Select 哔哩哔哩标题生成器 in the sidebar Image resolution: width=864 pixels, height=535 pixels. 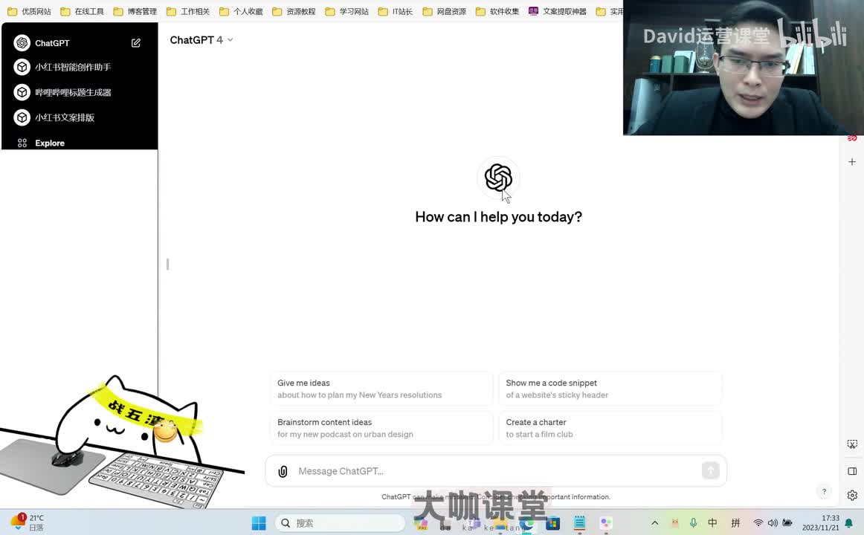coord(73,92)
